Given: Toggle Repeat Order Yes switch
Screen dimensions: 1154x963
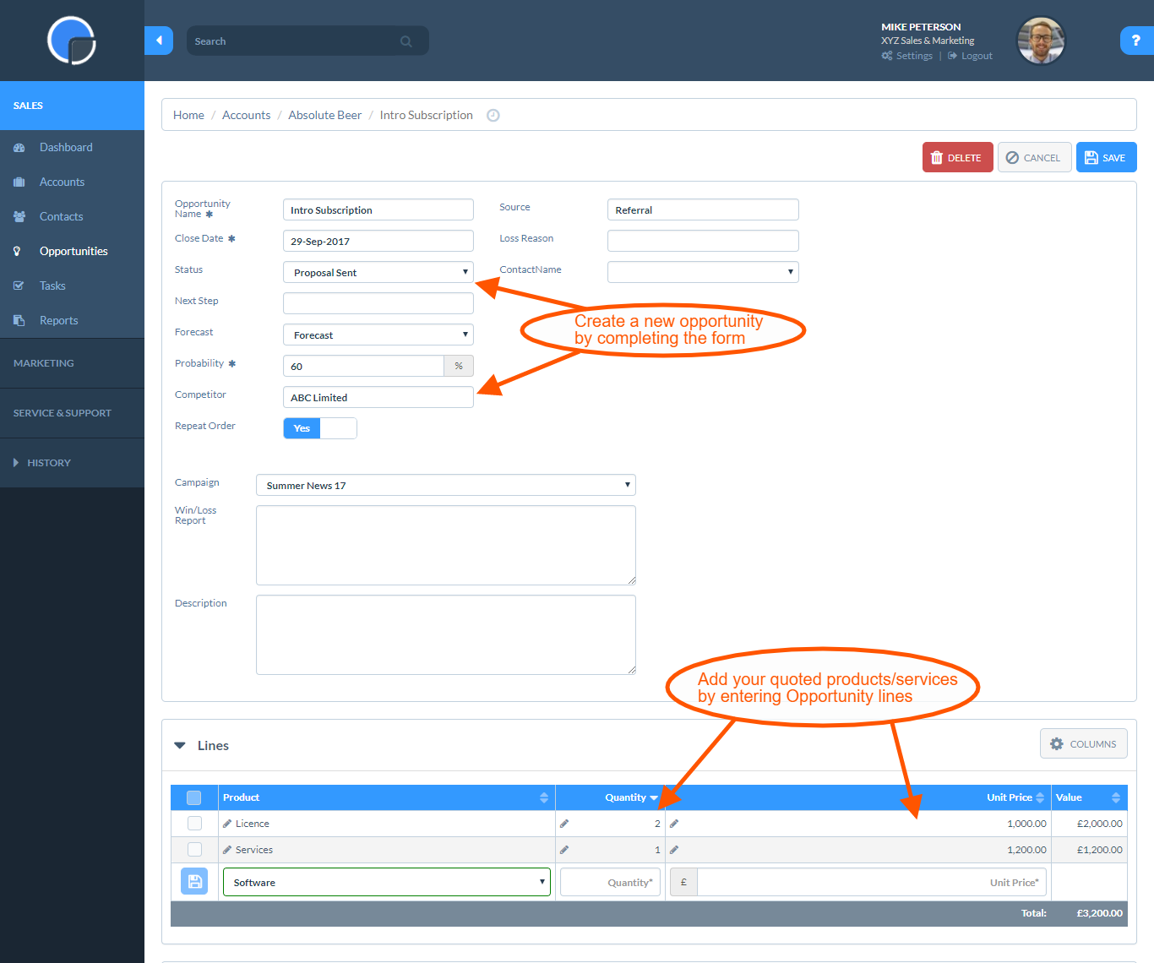Looking at the screenshot, I should [320, 428].
